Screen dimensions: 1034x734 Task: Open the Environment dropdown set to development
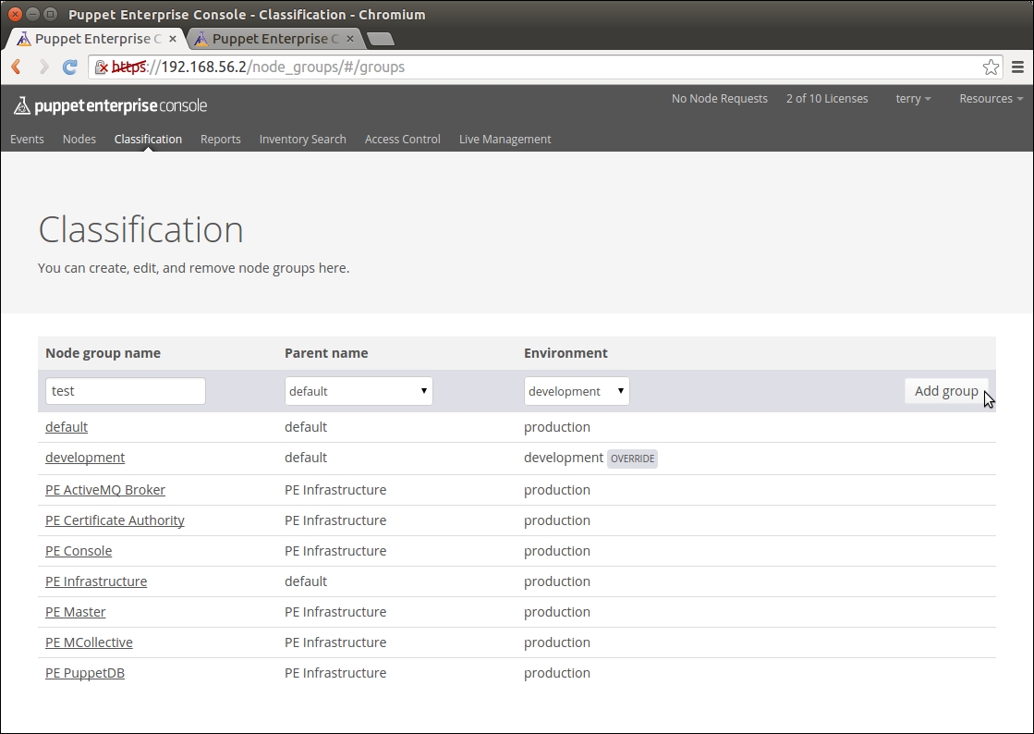577,391
